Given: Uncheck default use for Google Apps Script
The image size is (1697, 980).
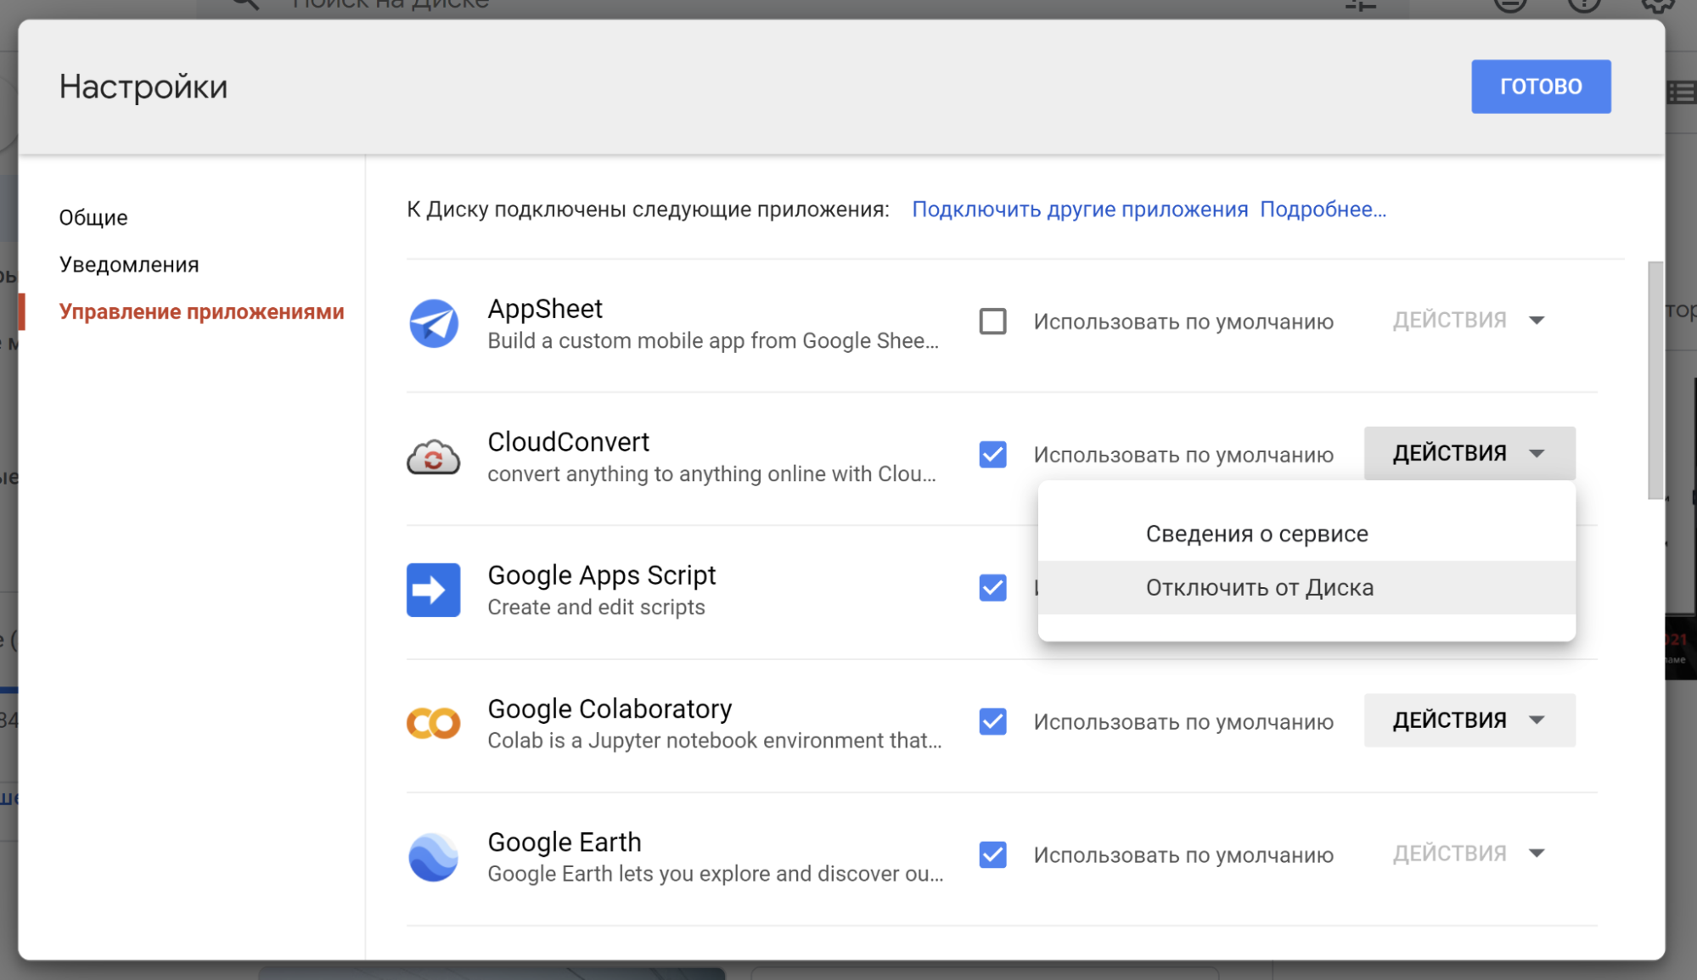Looking at the screenshot, I should click(992, 588).
